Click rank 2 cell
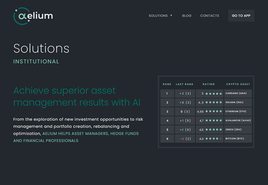Screen dimensions: 268x185 click(167, 102)
